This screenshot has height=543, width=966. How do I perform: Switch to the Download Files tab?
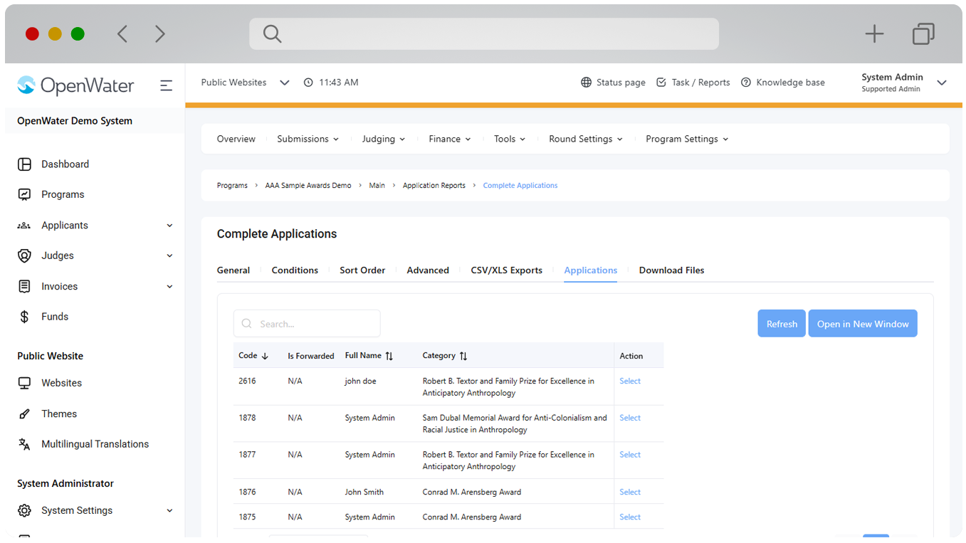click(672, 270)
